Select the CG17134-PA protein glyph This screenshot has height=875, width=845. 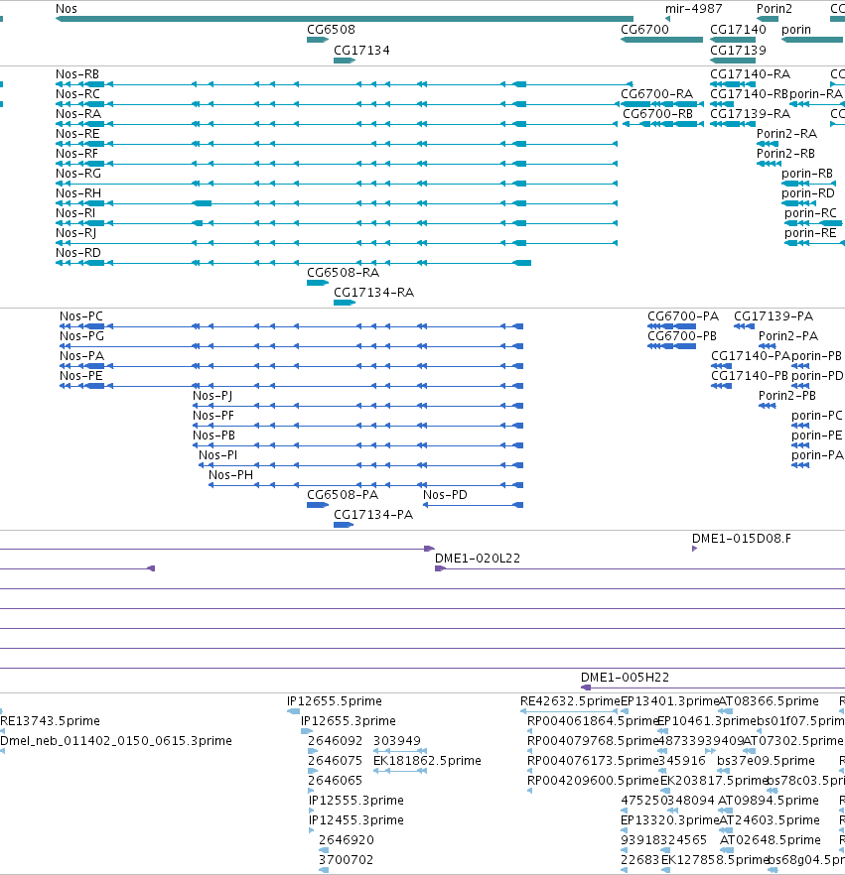pyautogui.click(x=344, y=525)
